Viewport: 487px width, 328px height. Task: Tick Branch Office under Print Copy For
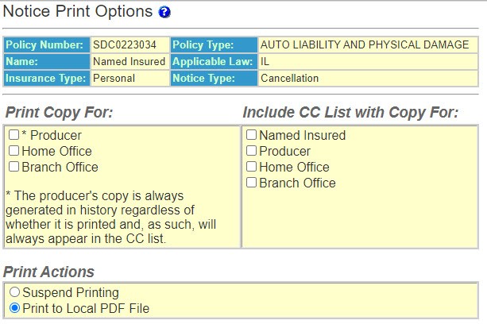click(14, 167)
